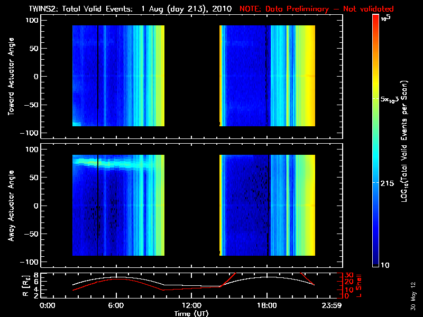Click the '30 May 12' date stamp
Image resolution: width=423 pixels, height=317 pixels.
412,297
